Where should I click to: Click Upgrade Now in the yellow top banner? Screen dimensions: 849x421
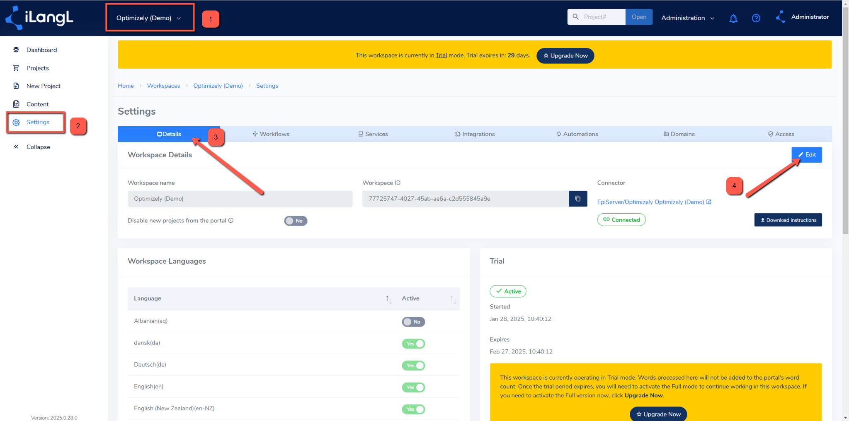[x=565, y=55]
